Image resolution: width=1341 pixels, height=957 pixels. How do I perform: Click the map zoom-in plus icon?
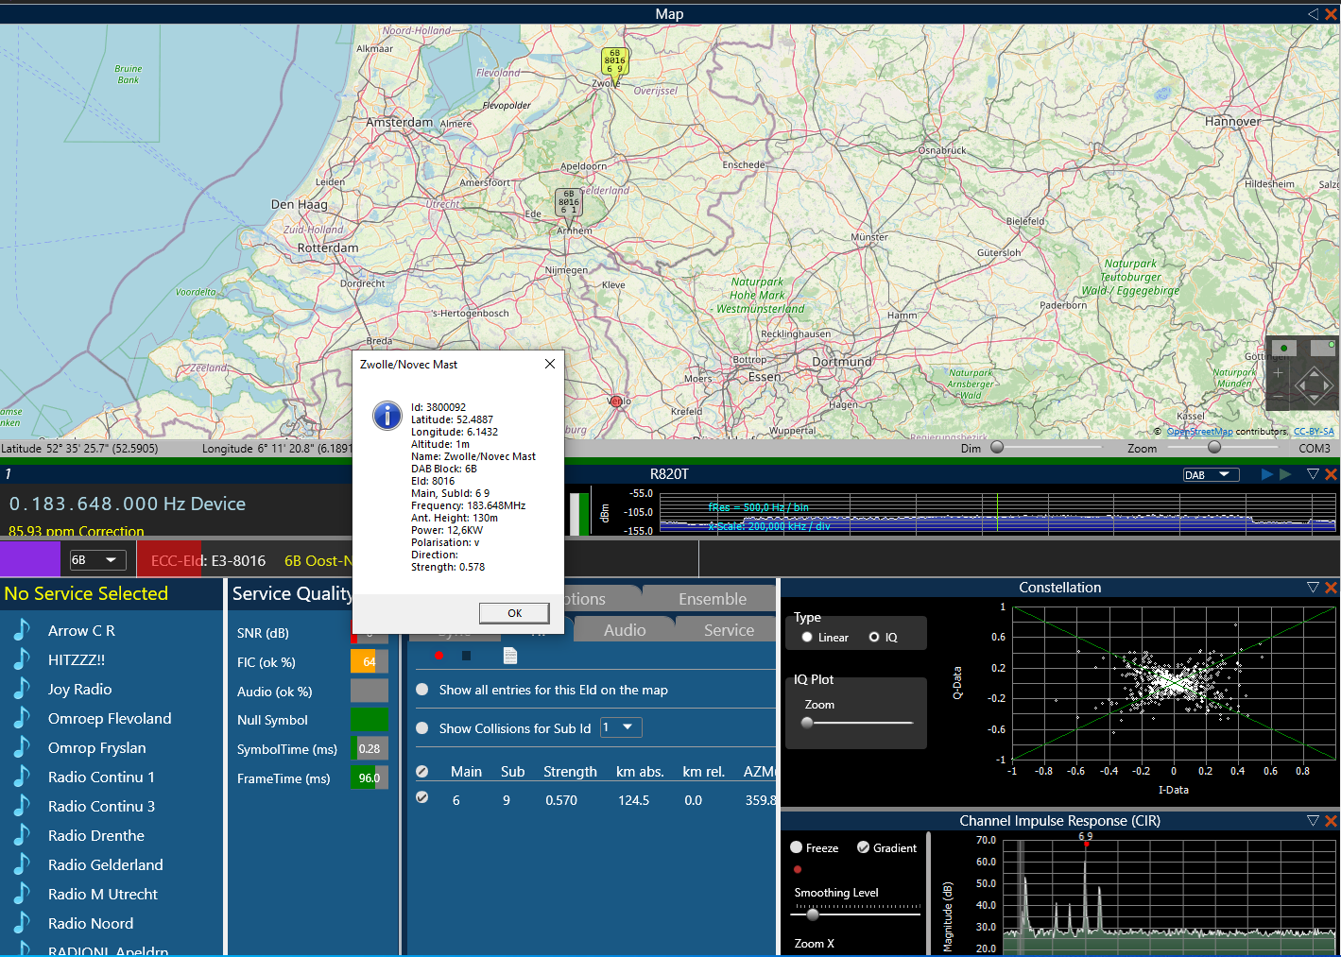[1278, 373]
